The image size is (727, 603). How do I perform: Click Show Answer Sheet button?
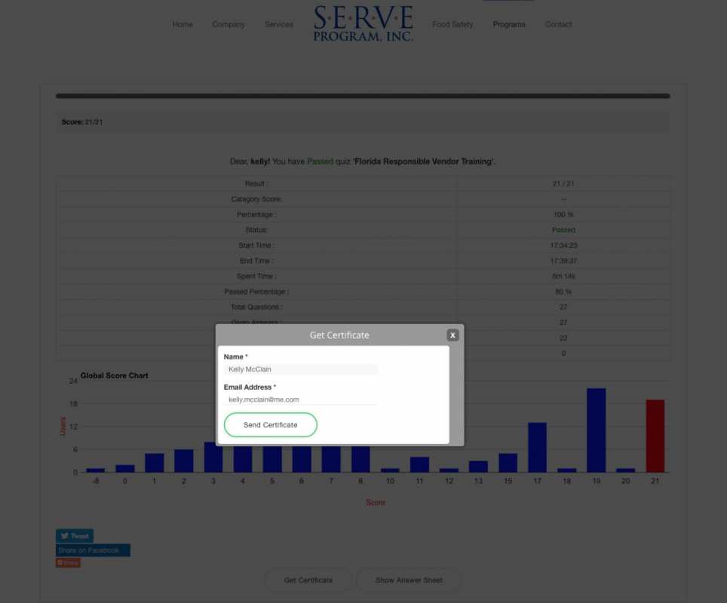[409, 580]
